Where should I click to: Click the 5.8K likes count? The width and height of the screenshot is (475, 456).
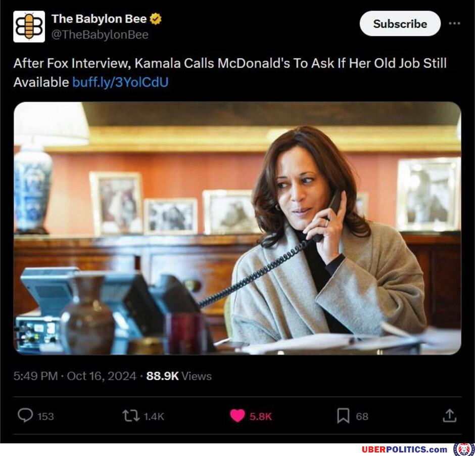point(261,416)
